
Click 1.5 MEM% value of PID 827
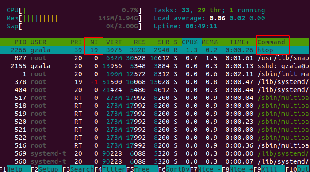[x=211, y=58]
